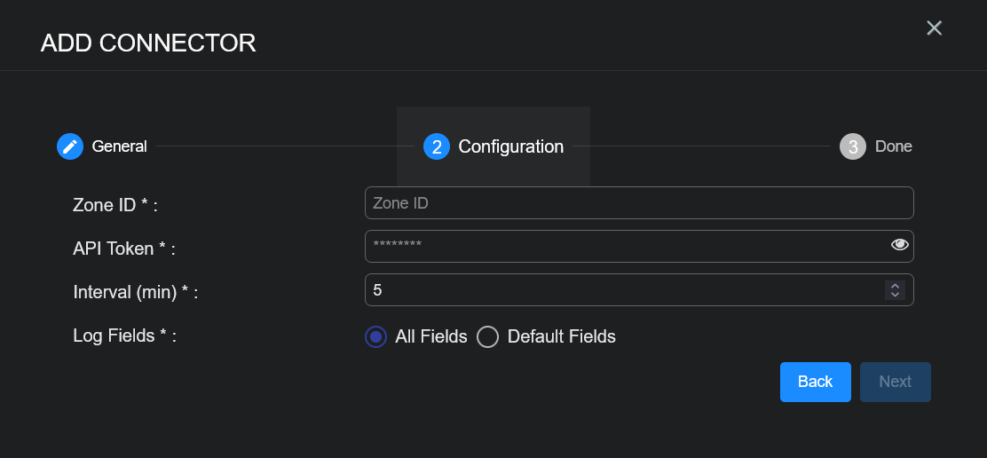The image size is (987, 458).
Task: Choose the Default Fields radio option
Action: click(488, 336)
